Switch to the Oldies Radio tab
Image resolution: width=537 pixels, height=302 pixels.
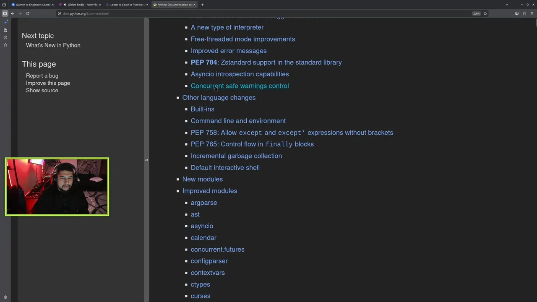click(x=82, y=5)
